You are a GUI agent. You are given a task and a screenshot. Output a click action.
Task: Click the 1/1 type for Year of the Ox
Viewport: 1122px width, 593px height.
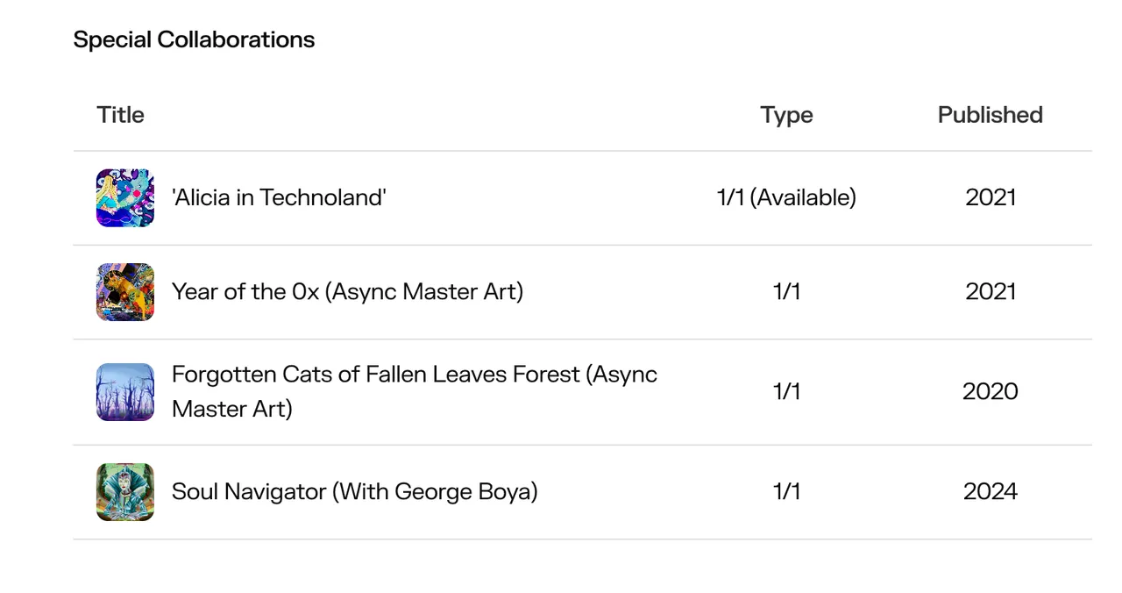tap(787, 292)
